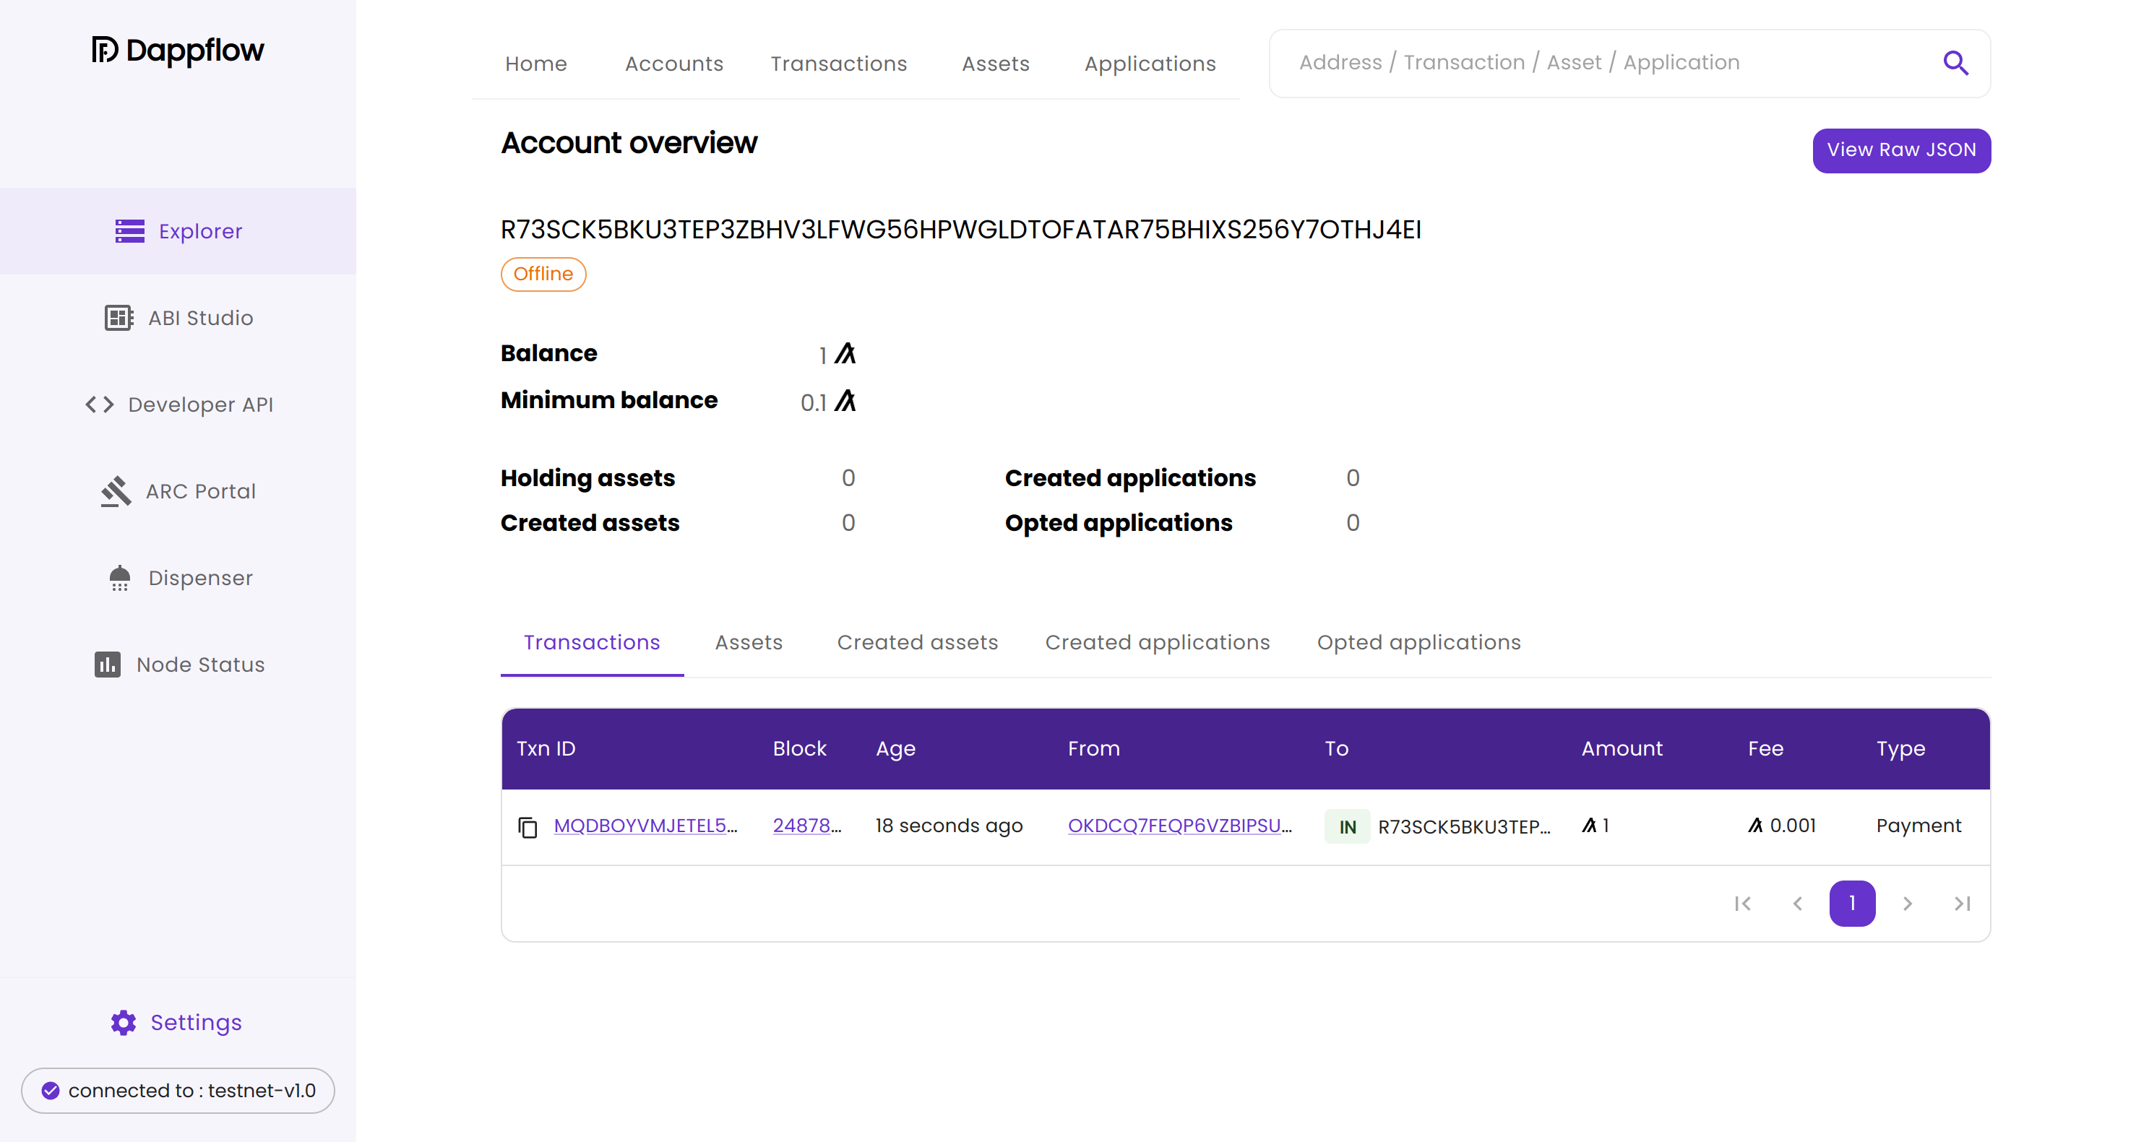Click the search magnifier icon
Screen dimensions: 2136x1142
coord(1955,63)
